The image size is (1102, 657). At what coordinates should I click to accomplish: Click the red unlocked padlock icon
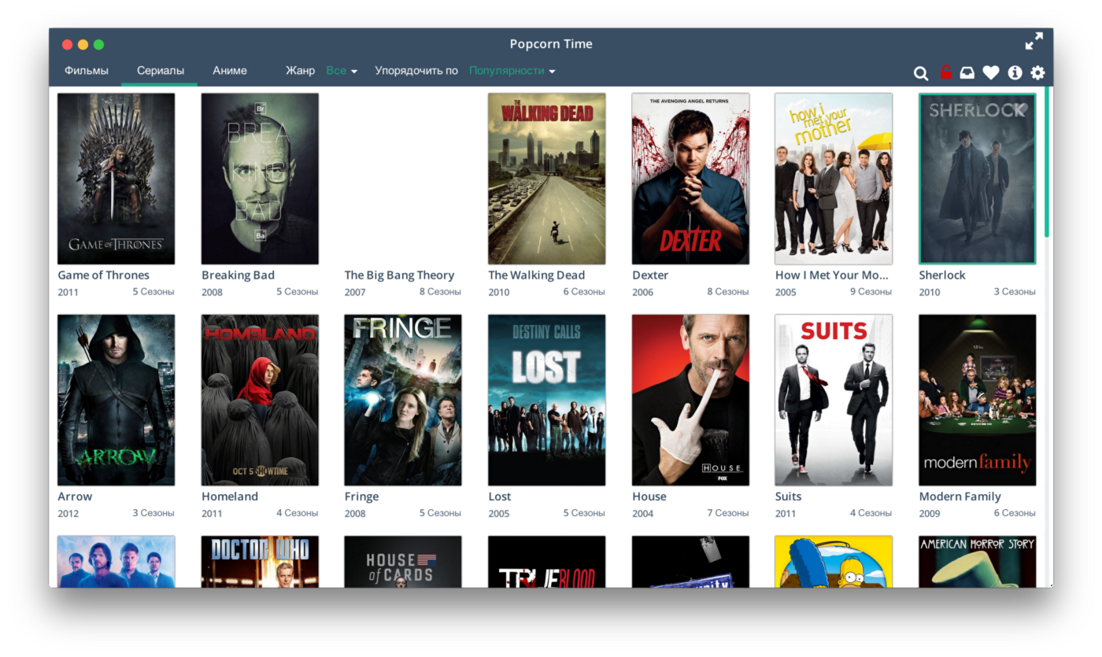(945, 72)
